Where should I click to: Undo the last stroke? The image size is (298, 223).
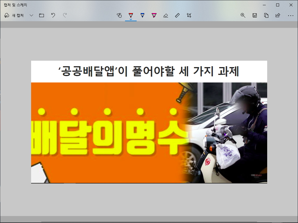pos(53,15)
